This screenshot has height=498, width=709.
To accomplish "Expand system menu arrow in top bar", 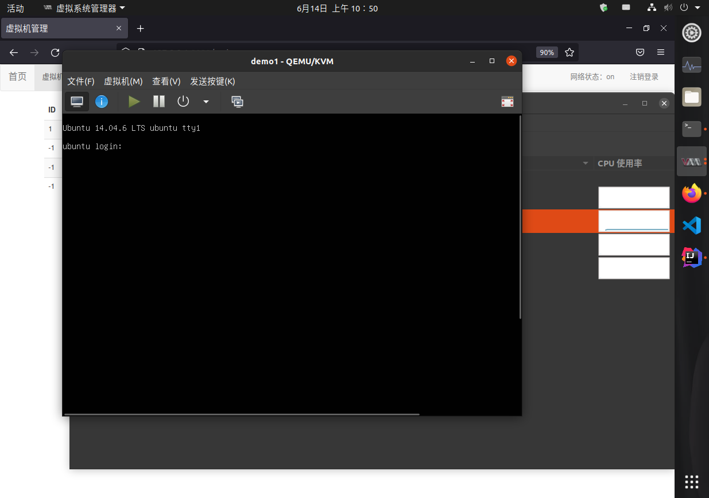I will (698, 8).
